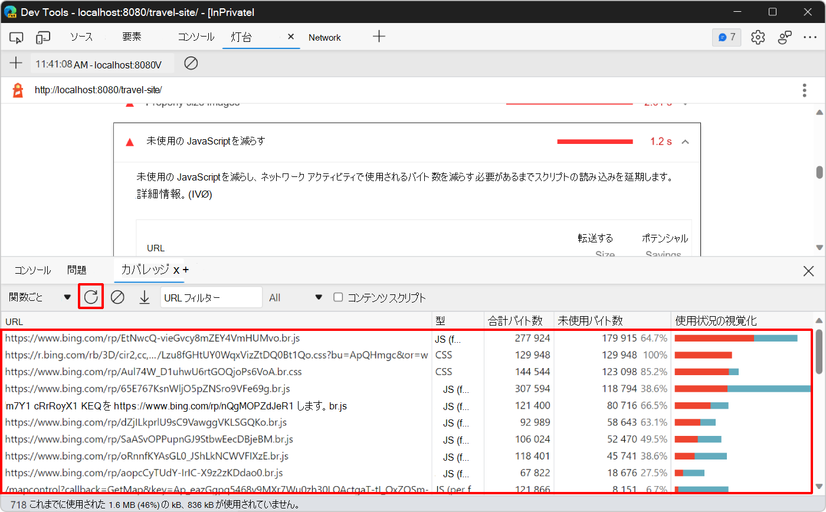
Task: Open the All coverage type filter dropdown
Action: (x=295, y=297)
